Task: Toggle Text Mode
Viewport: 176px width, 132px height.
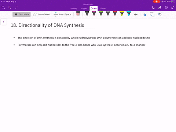Action: click(x=22, y=14)
